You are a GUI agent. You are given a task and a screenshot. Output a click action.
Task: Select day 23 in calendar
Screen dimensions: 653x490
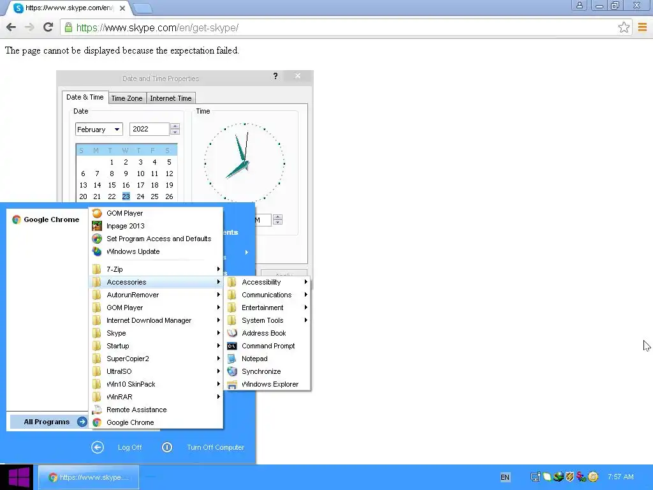[126, 197]
